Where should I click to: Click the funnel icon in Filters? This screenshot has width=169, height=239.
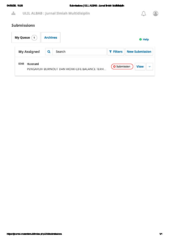[110, 52]
